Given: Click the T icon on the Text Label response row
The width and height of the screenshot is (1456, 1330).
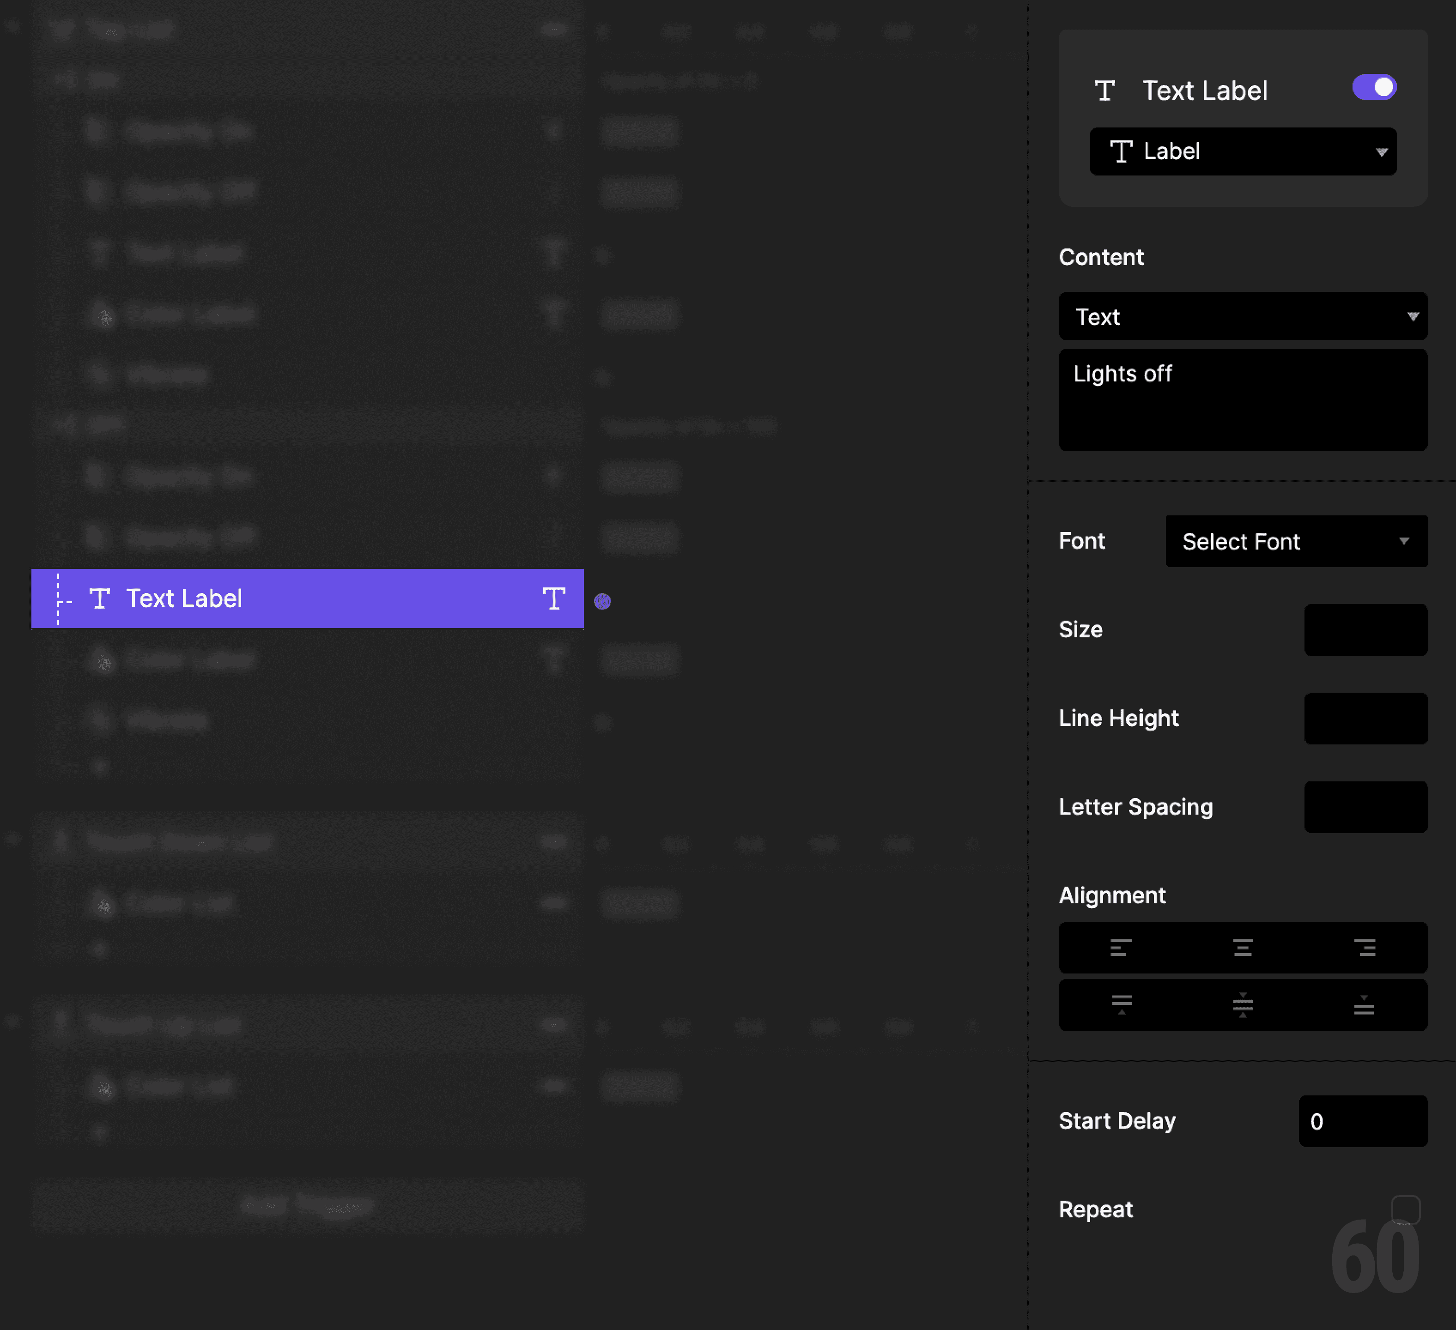Looking at the screenshot, I should coord(554,598).
